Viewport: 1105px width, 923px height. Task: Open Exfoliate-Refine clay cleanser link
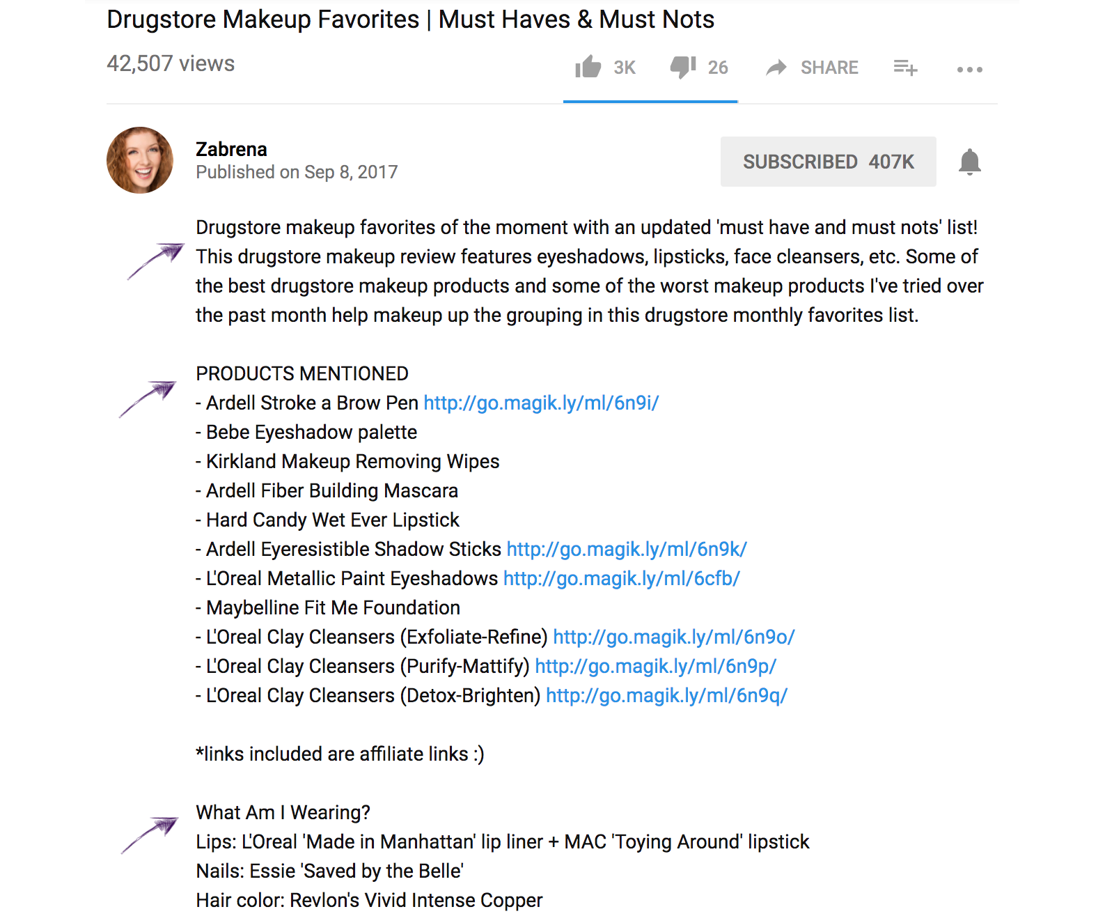674,637
